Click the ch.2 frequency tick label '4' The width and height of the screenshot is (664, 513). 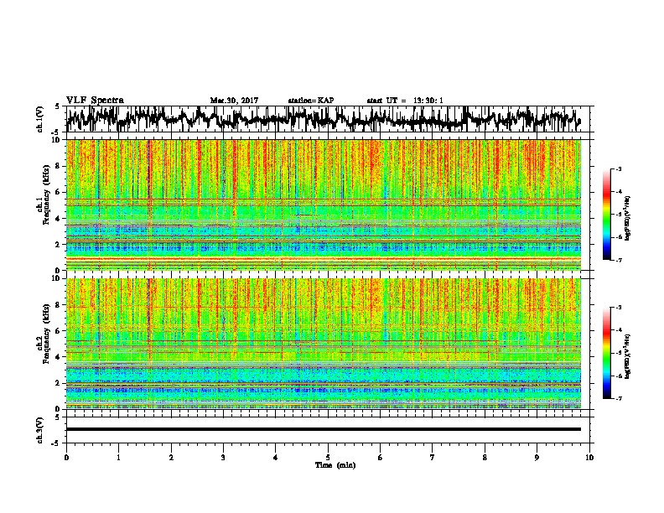[58, 357]
